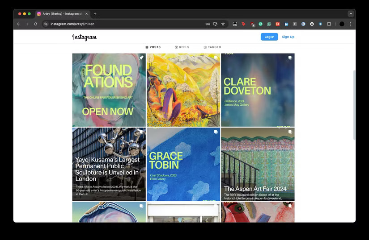Open the Foundations Open Now pinned post
The width and height of the screenshot is (369, 240).
click(109, 90)
